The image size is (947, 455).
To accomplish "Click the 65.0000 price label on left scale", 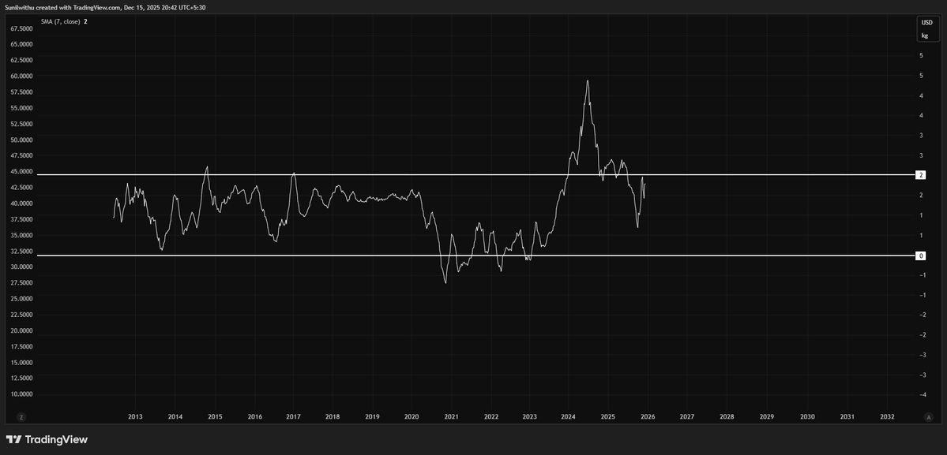I will pyautogui.click(x=22, y=45).
